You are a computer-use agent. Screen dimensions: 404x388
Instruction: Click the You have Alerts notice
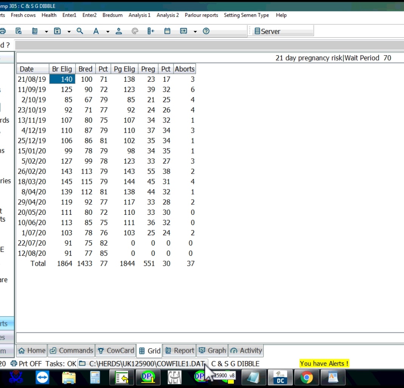324,363
